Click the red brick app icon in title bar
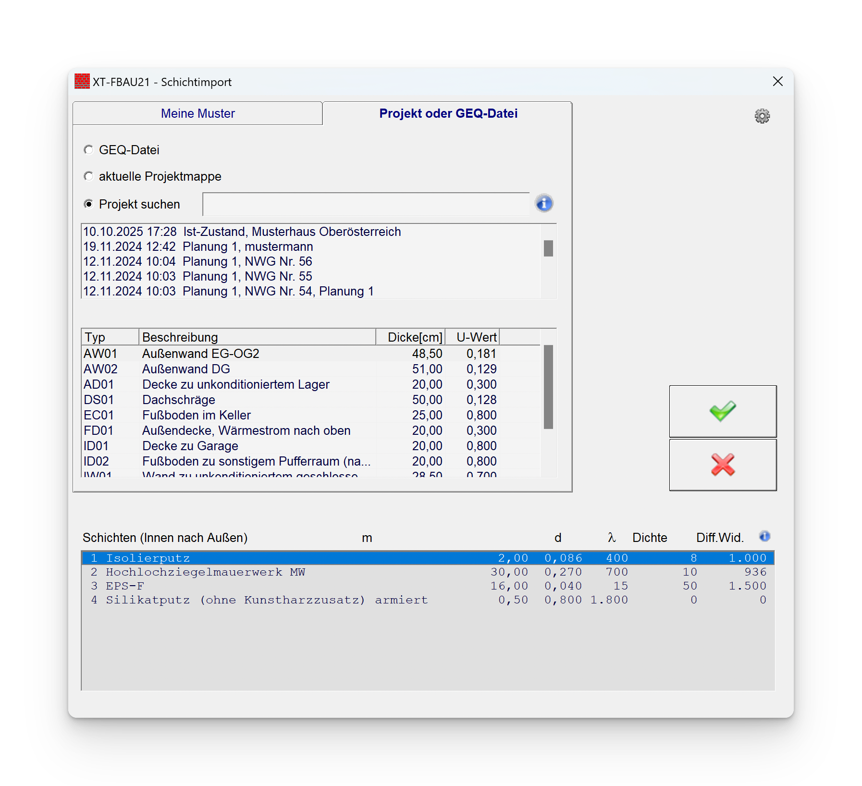This screenshot has width=862, height=786. pyautogui.click(x=82, y=82)
